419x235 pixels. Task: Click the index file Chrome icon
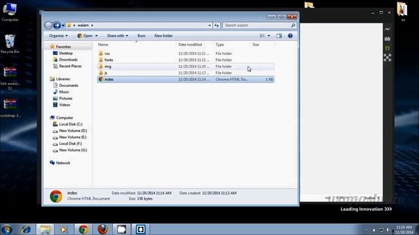click(x=101, y=79)
